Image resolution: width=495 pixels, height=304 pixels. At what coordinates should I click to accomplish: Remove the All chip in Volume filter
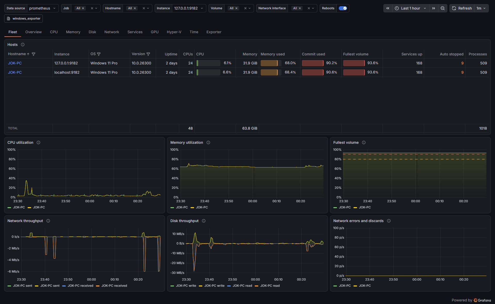(x=236, y=8)
